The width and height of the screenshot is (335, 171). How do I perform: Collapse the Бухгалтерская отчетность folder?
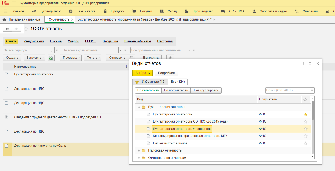tap(139, 107)
